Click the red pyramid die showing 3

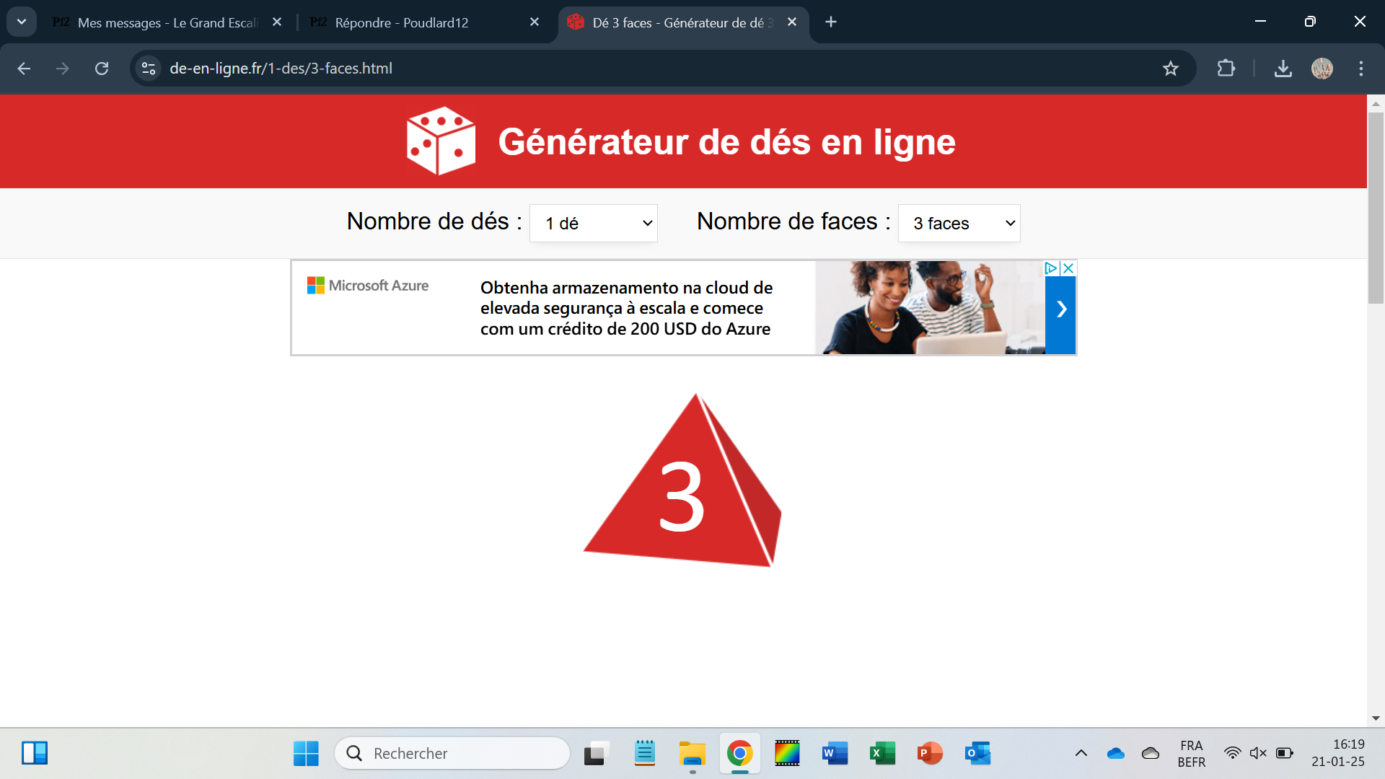681,490
